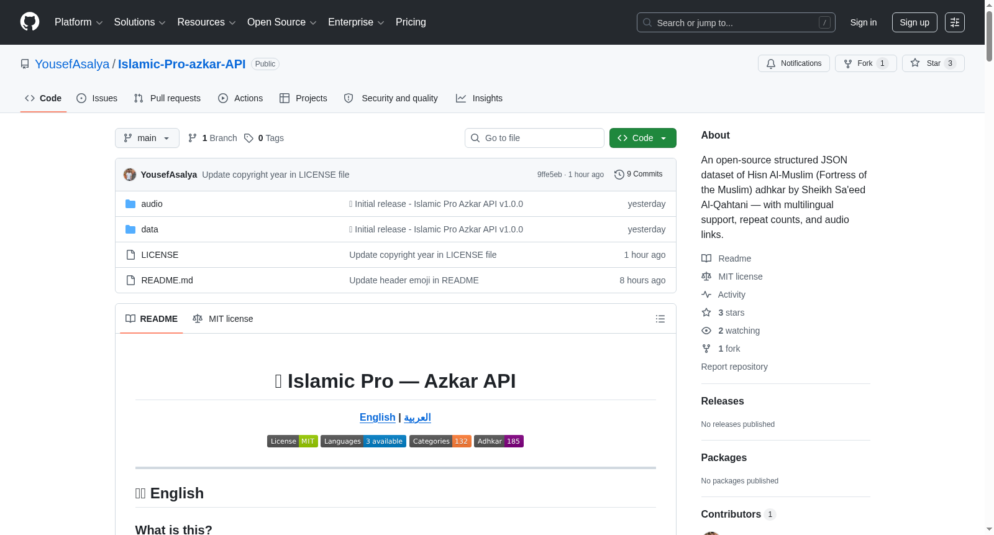Click the Report repository link
The image size is (994, 535).
tap(734, 367)
